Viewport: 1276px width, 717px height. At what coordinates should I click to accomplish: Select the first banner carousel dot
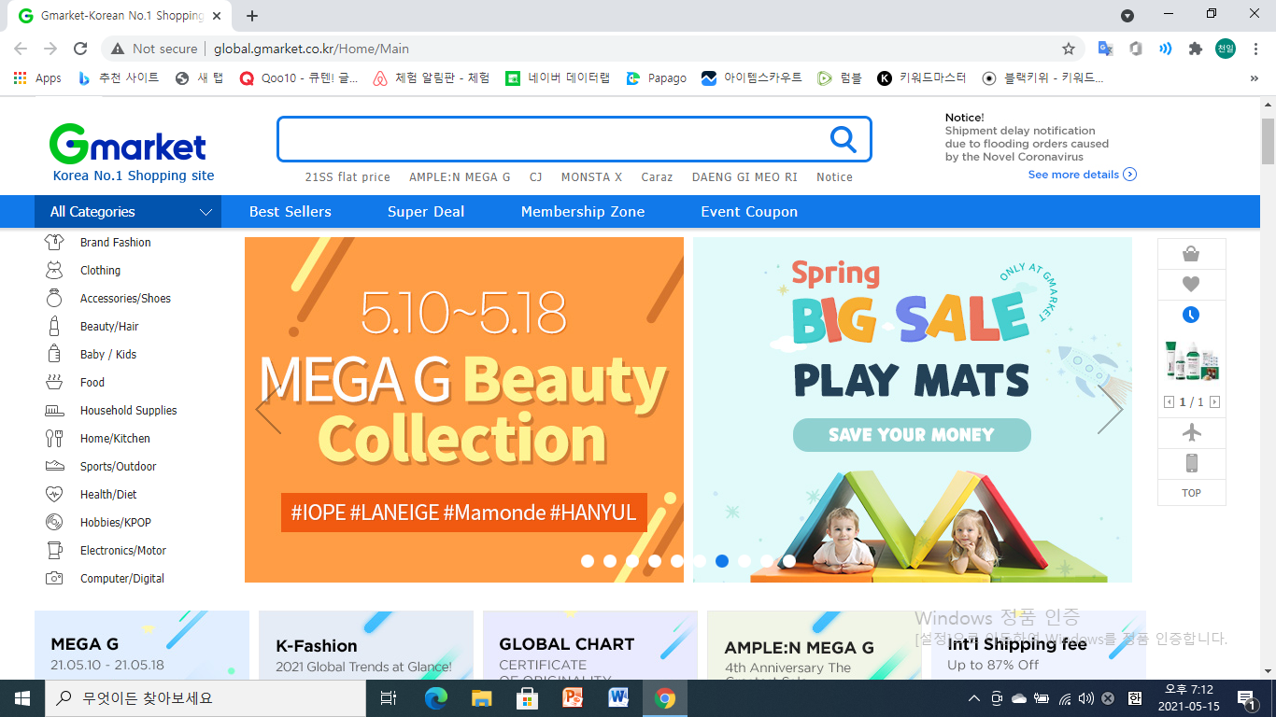(588, 561)
